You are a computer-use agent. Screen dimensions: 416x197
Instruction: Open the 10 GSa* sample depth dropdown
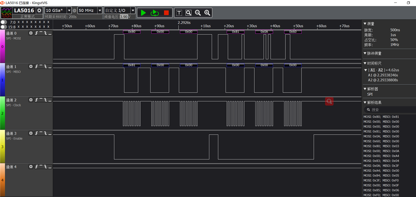point(69,10)
